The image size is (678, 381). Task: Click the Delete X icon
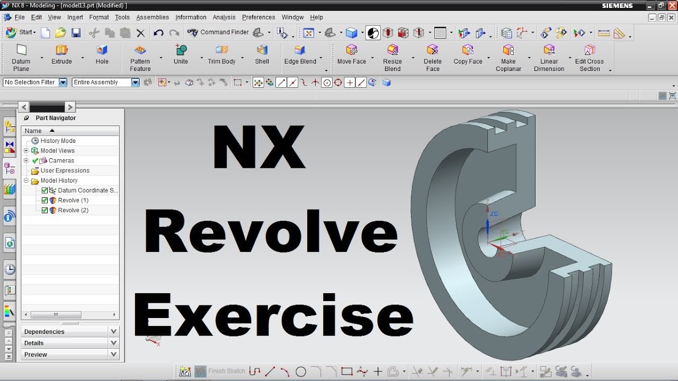coord(140,33)
